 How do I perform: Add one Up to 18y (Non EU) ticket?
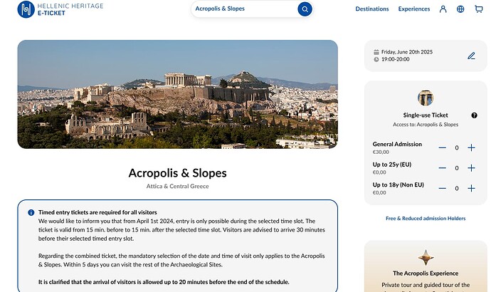pos(471,188)
